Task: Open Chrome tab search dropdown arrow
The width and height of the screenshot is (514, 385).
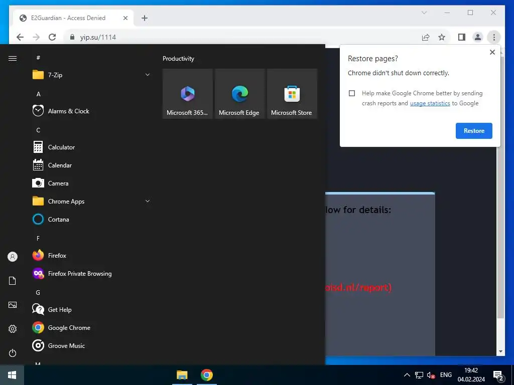Action: pyautogui.click(x=424, y=13)
